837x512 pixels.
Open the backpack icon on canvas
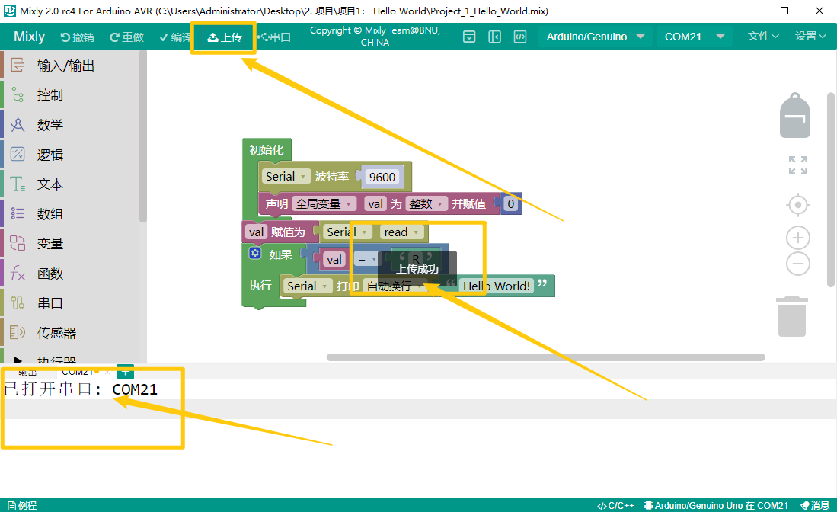pos(795,116)
